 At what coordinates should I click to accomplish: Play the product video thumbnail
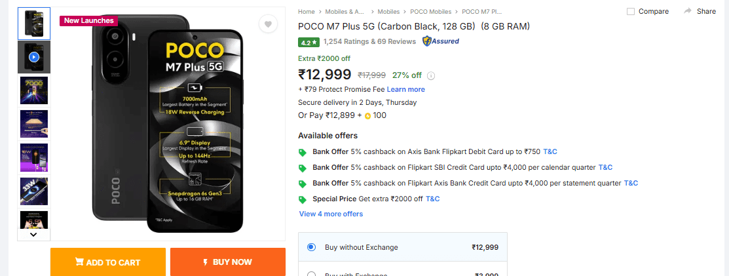[x=34, y=57]
